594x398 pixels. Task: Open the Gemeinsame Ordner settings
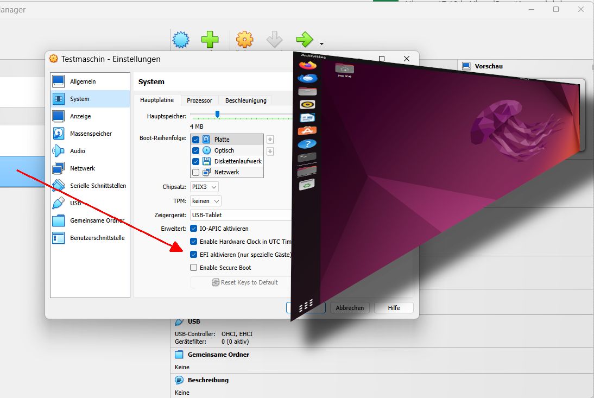click(x=97, y=220)
